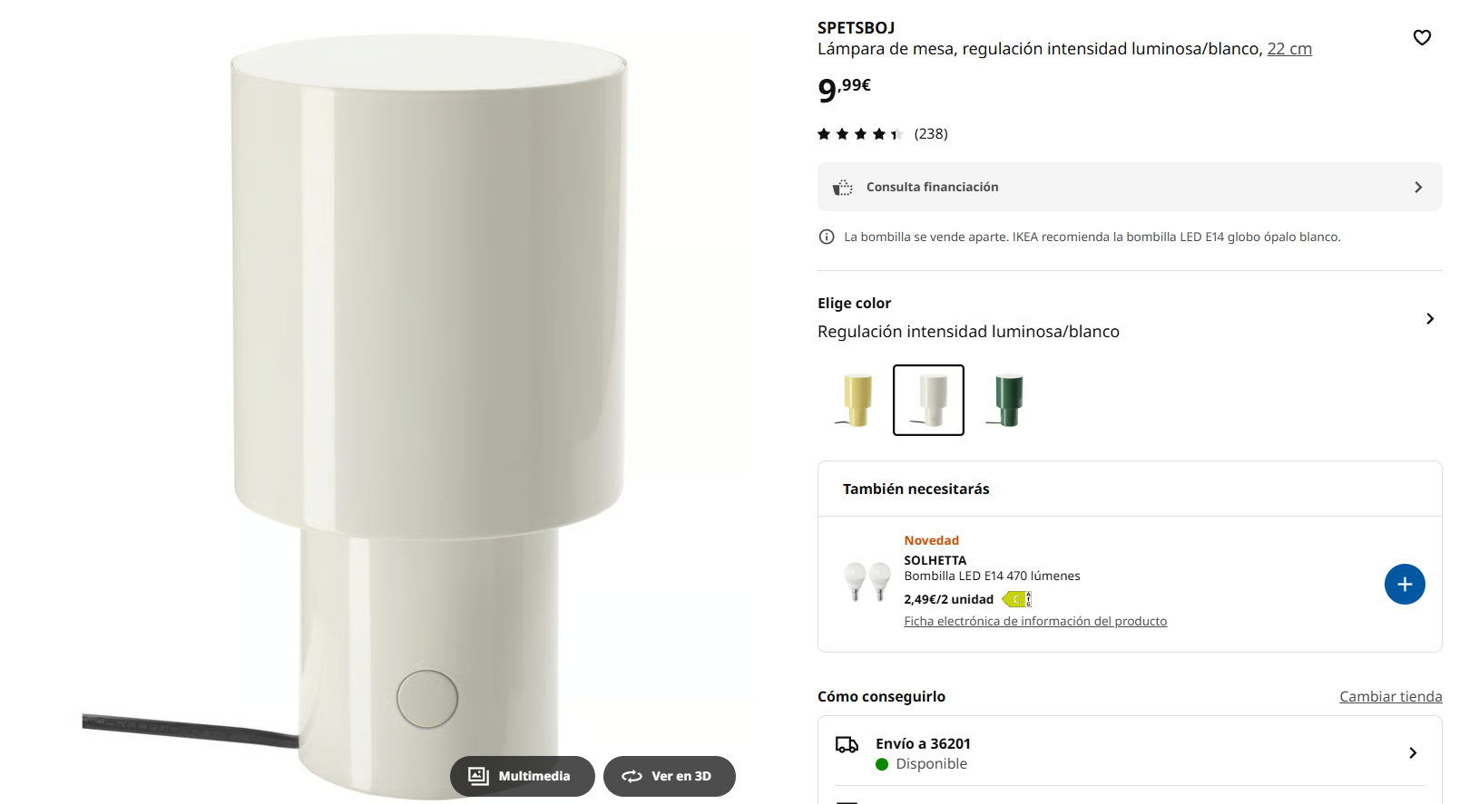1469x804 pixels.
Task: Click the delivery truck icon
Action: 847,744
